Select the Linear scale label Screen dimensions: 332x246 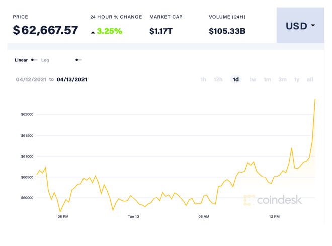tap(21, 60)
